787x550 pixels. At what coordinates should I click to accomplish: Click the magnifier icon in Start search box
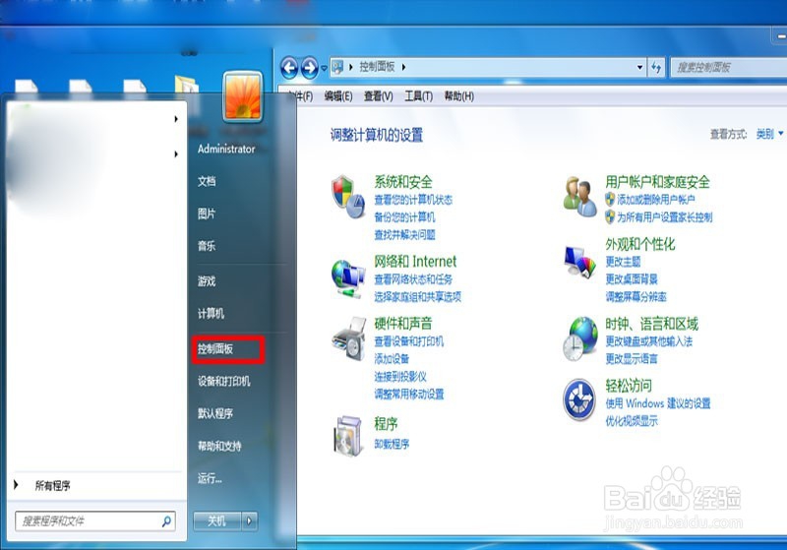[x=166, y=521]
